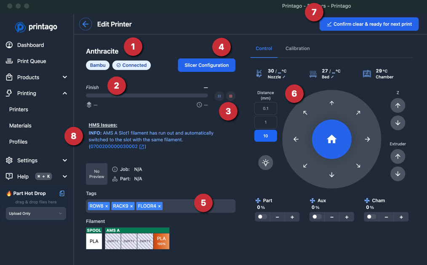The image size is (427, 265).
Task: Toggle the Cham fan switch
Action: coord(371,217)
